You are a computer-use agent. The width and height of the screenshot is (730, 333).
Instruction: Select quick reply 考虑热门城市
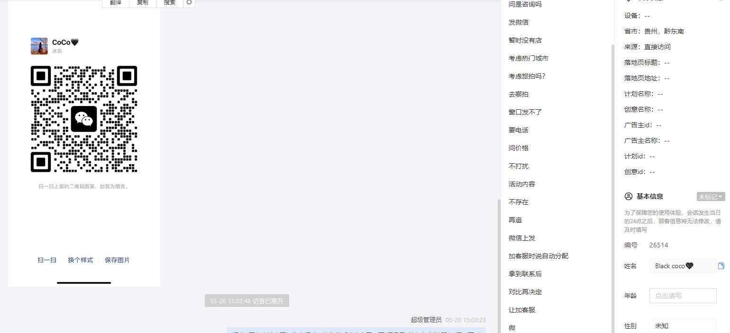[529, 58]
